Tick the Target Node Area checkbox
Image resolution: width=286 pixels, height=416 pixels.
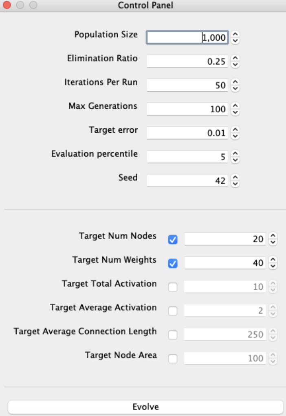[173, 359]
